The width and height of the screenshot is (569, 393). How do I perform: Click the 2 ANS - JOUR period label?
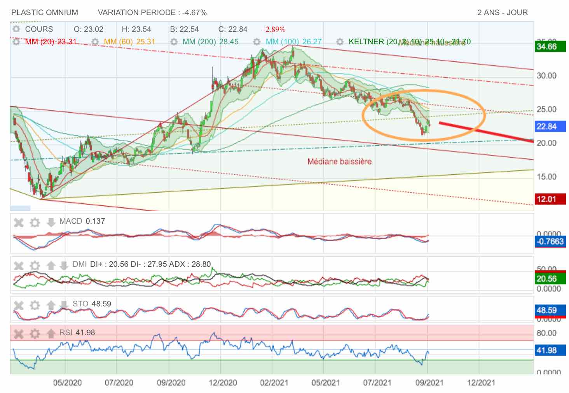coord(503,12)
